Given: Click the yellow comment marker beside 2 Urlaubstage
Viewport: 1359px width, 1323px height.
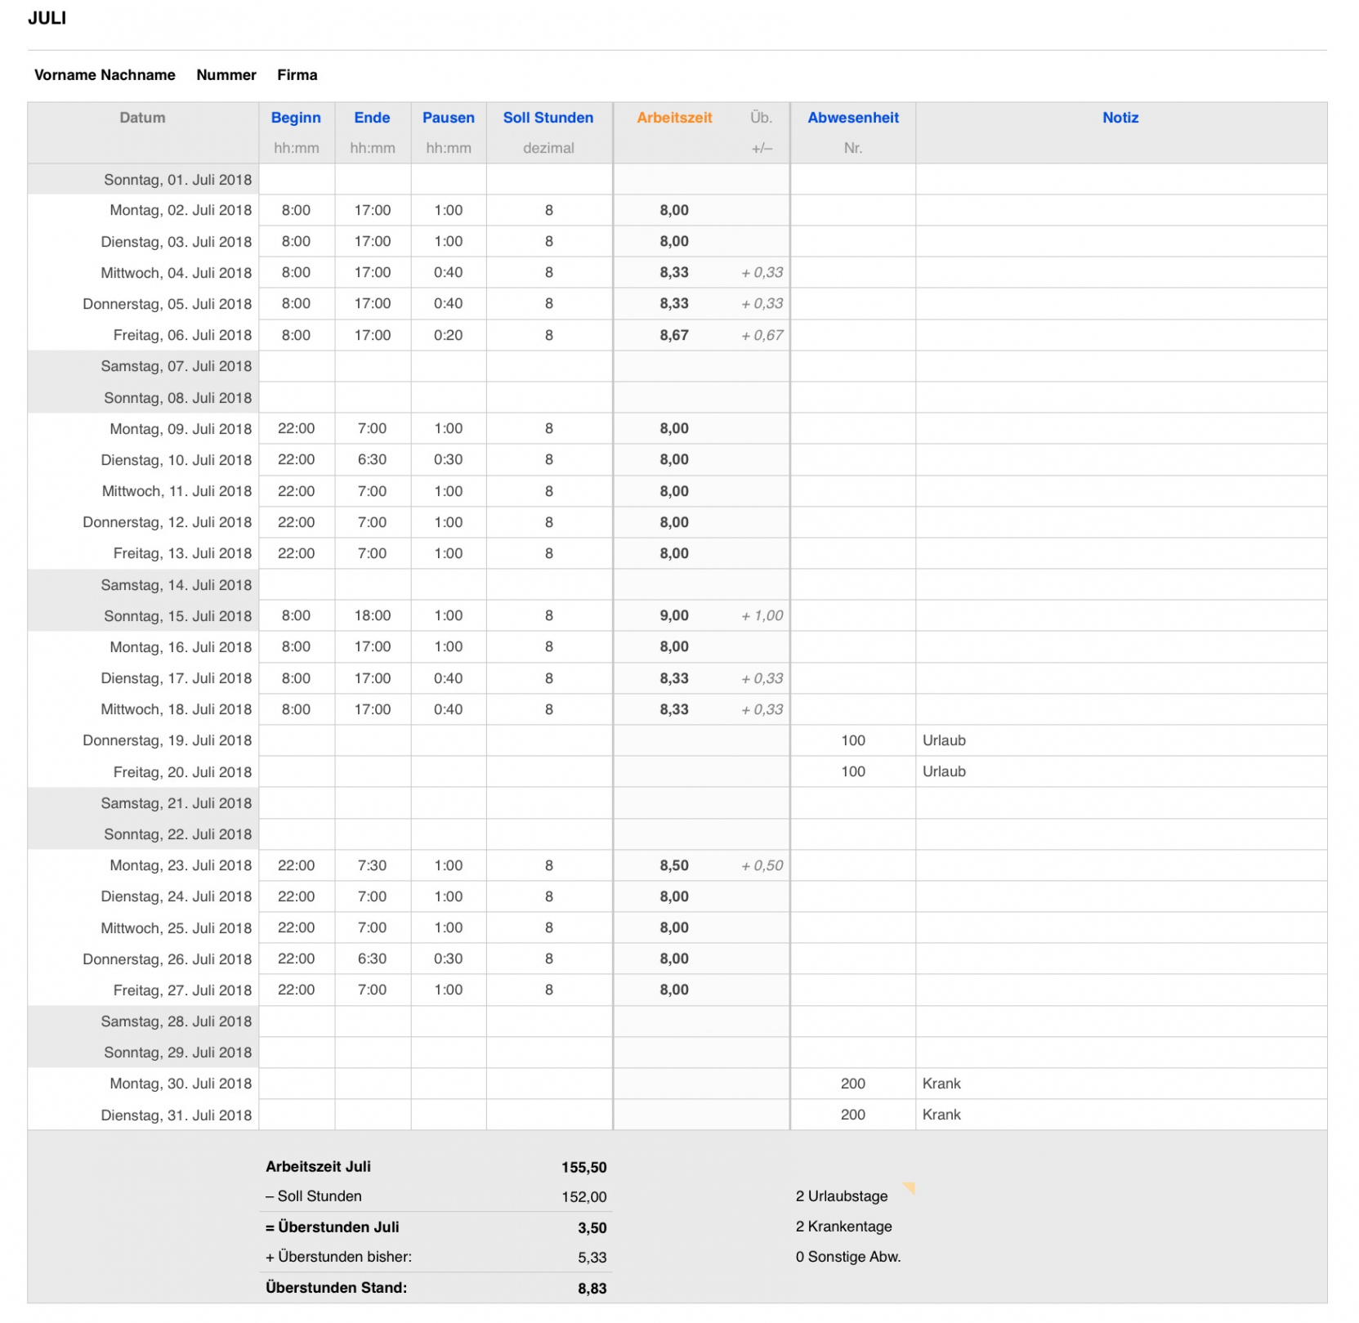Looking at the screenshot, I should (x=909, y=1187).
